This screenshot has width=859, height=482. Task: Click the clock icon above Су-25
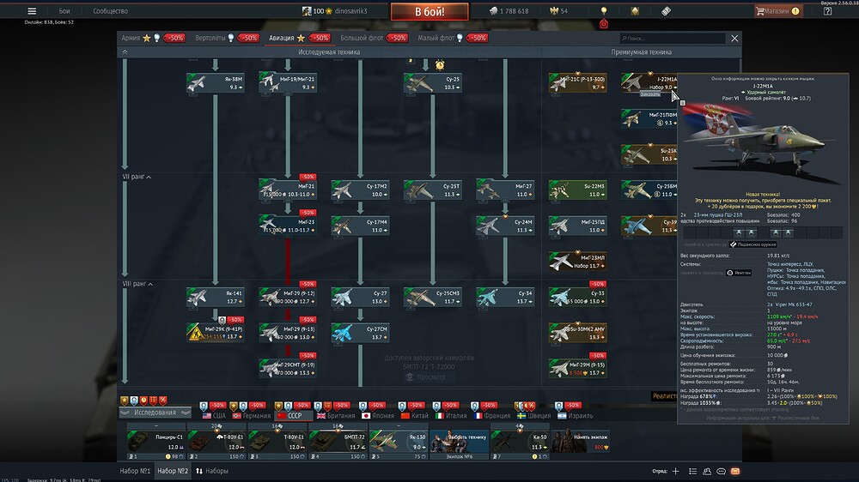[440, 65]
